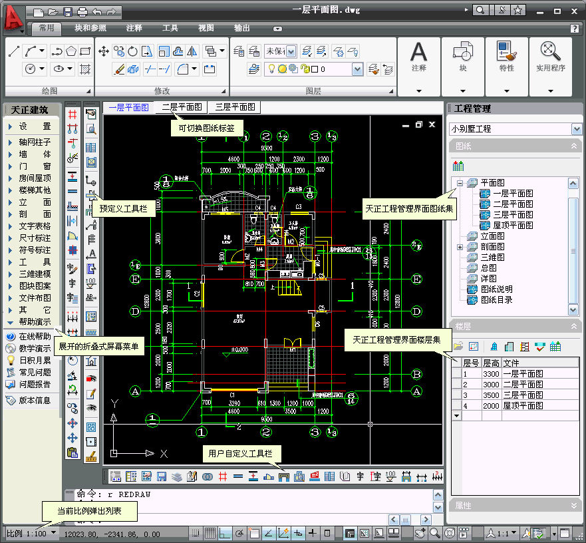Expand the 剖面图 tree node

459,247
